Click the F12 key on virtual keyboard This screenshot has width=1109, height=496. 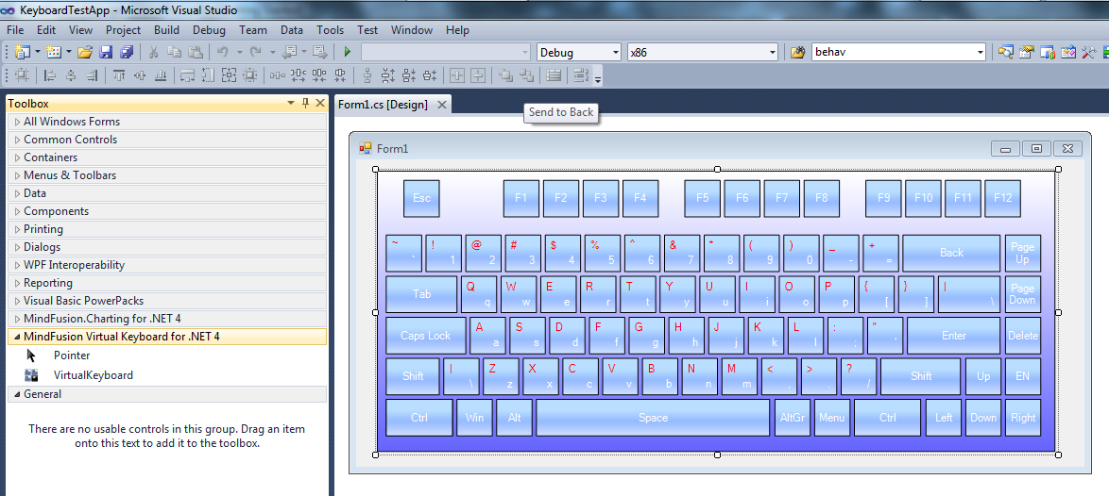1002,198
